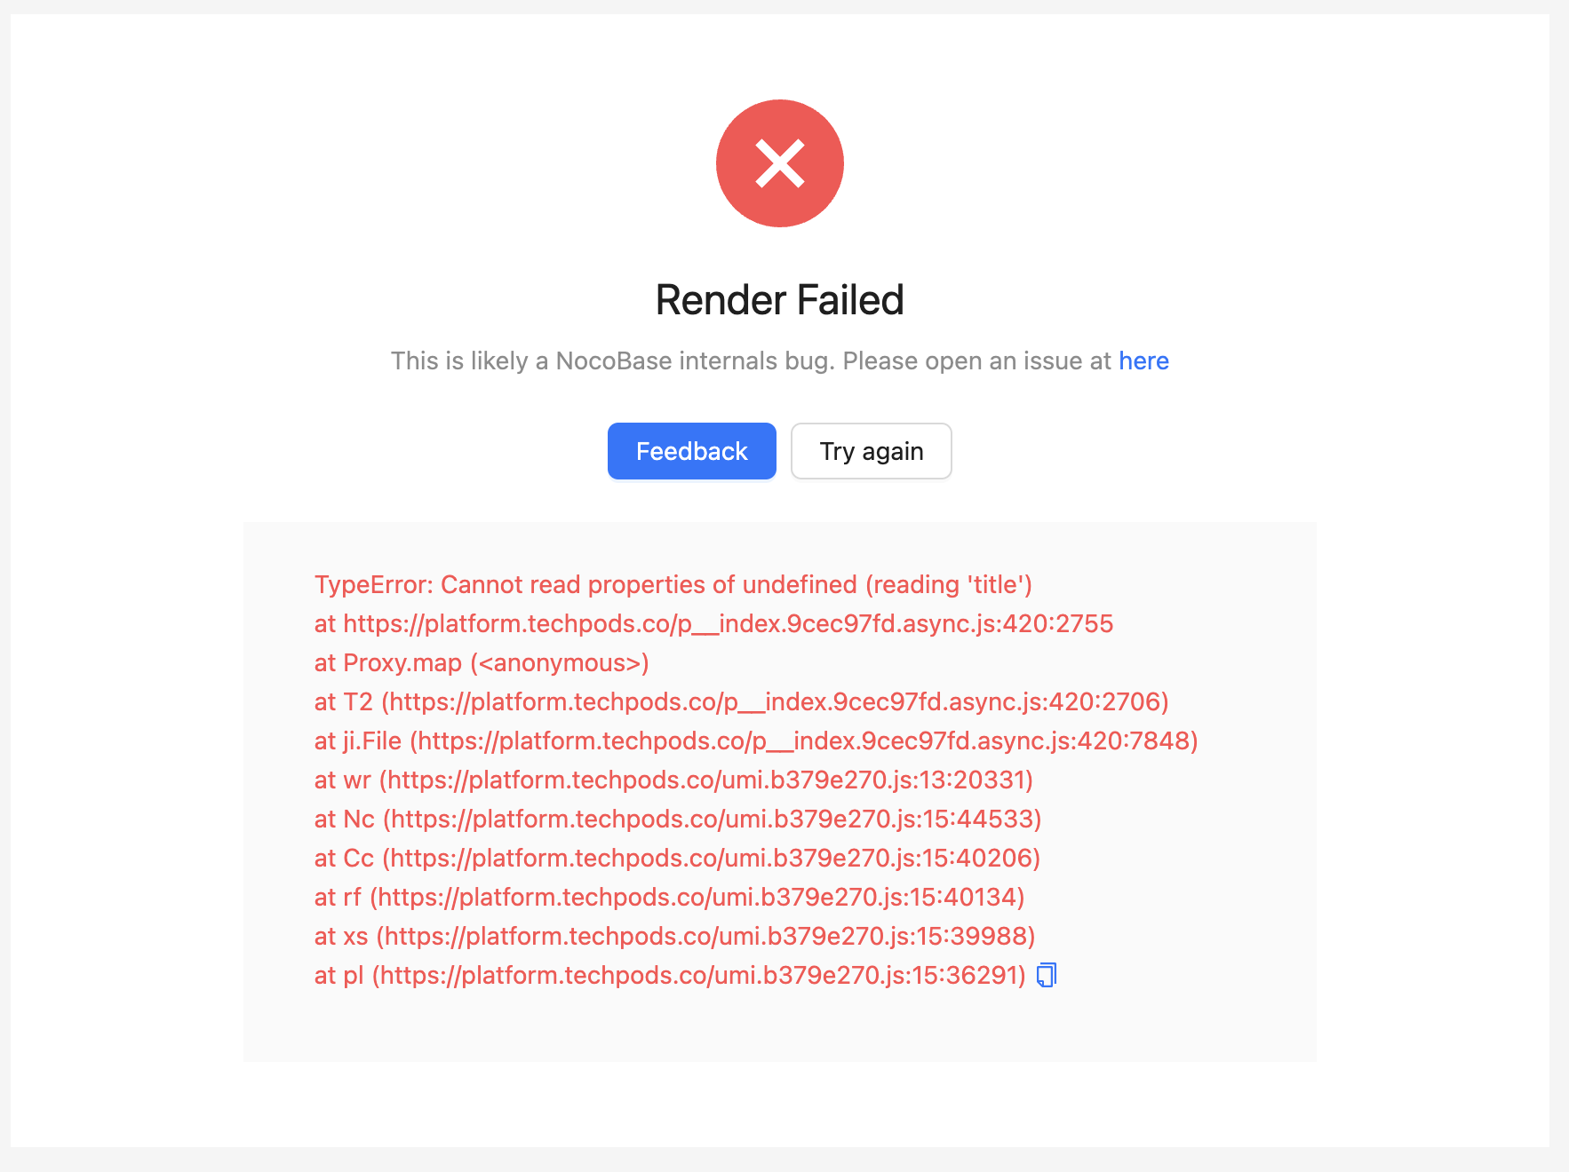Select the TypeError message line
This screenshot has width=1569, height=1172.
[673, 584]
